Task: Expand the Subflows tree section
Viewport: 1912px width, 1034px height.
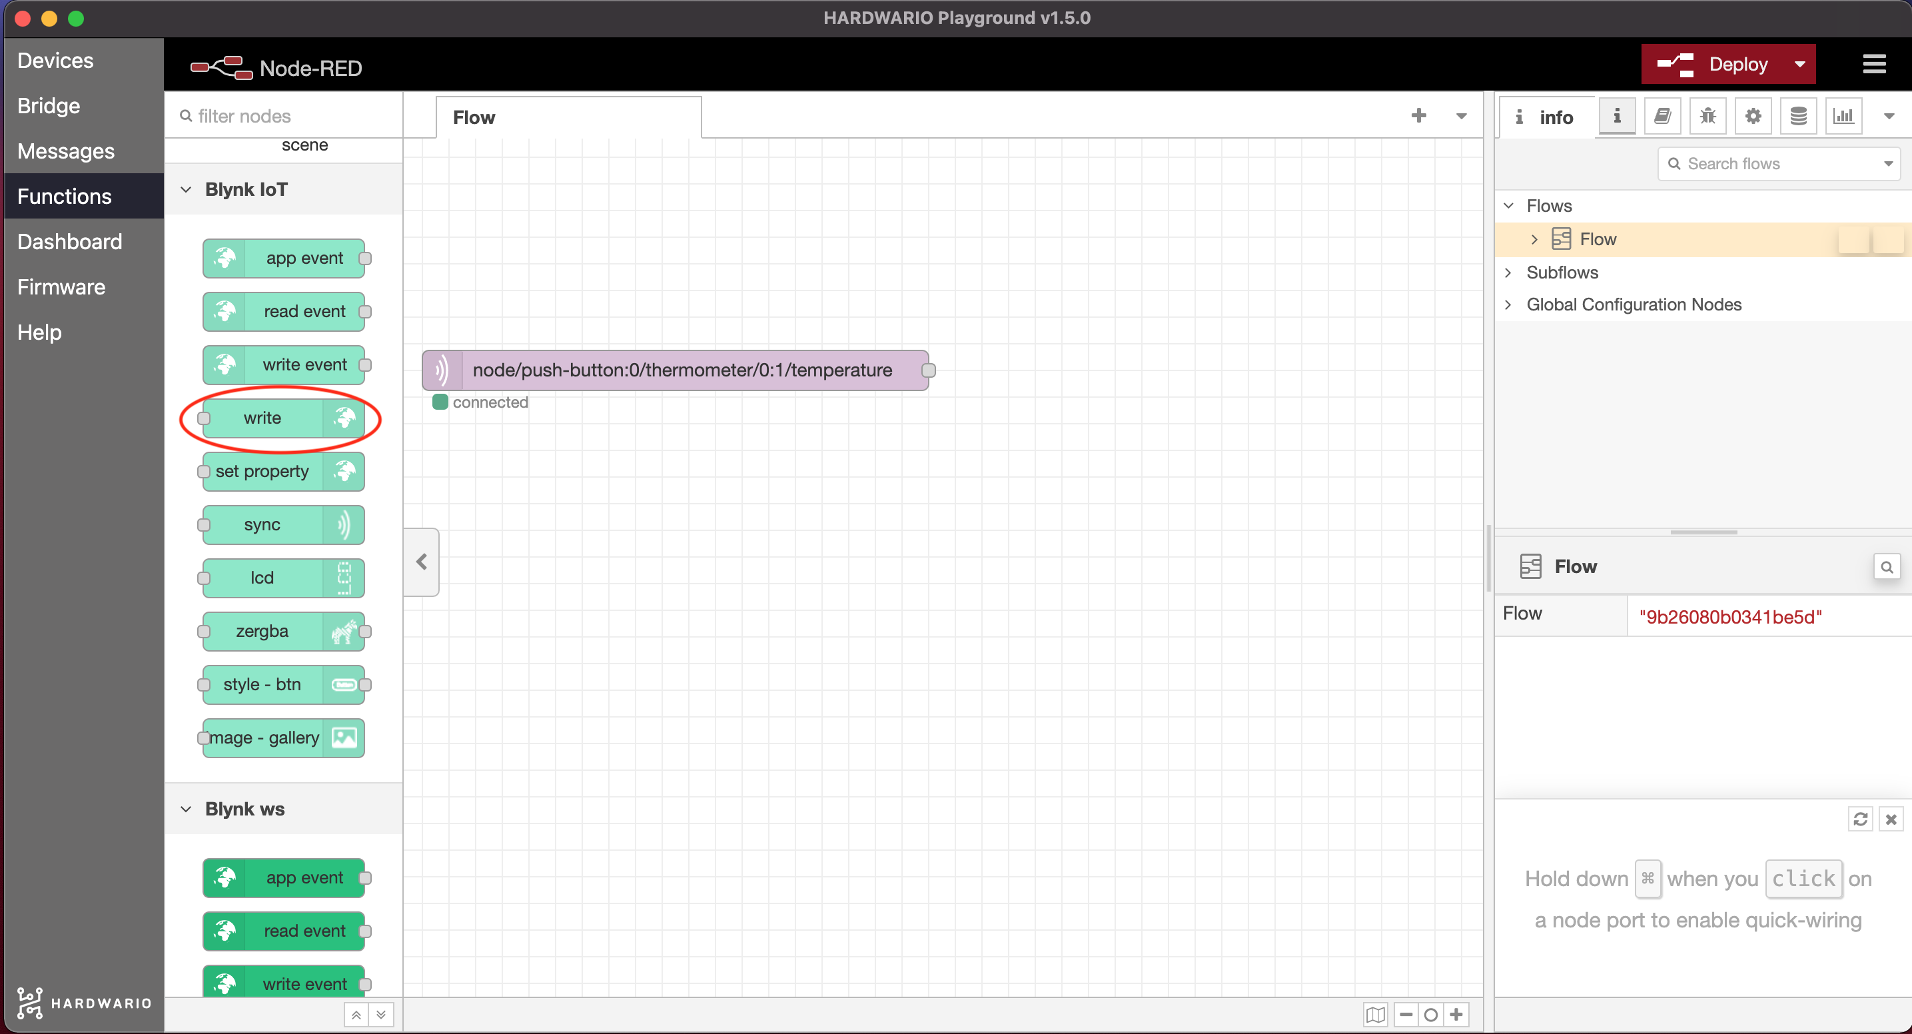Action: 1508,272
